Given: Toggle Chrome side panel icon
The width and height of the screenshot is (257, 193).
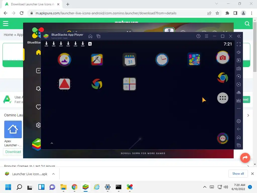Looking at the screenshot, I should [235, 13].
